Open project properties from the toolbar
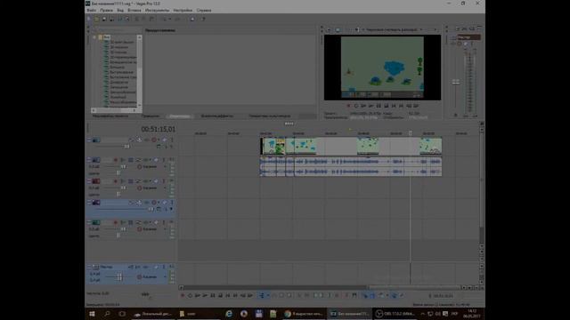The width and height of the screenshot is (570, 320). click(x=127, y=19)
